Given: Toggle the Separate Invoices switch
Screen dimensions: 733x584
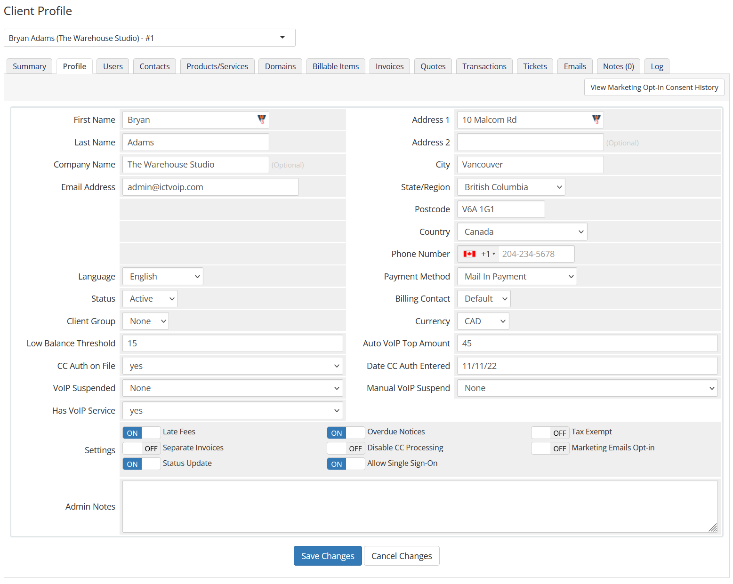Looking at the screenshot, I should (x=142, y=448).
